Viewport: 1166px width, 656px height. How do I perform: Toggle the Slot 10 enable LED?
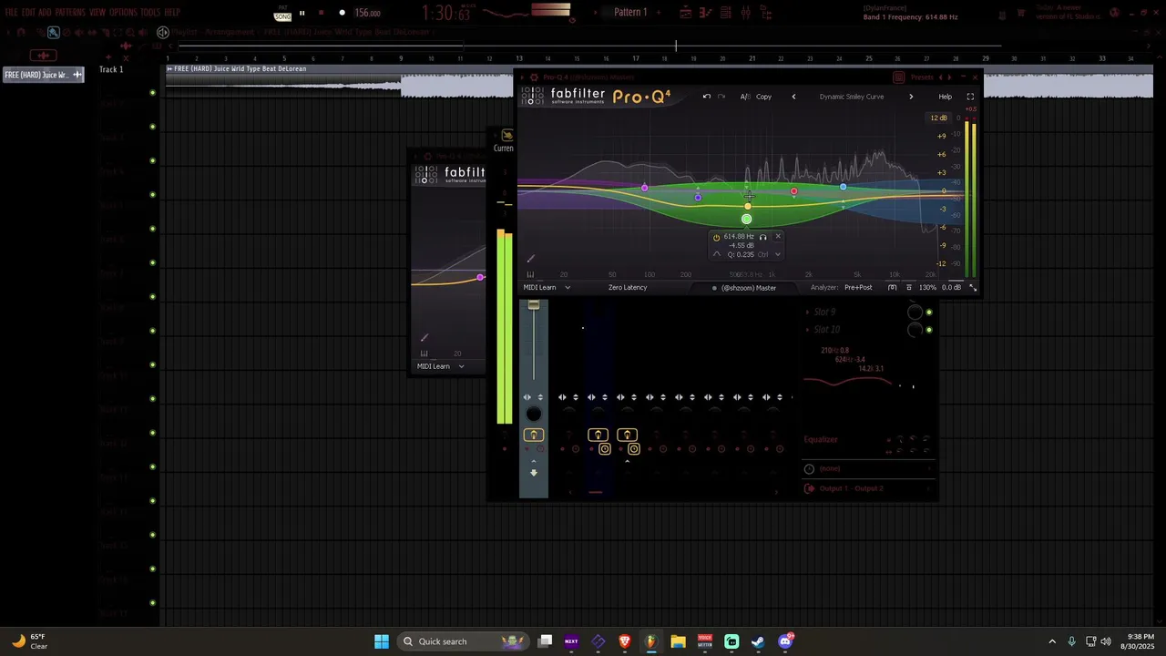click(x=929, y=330)
